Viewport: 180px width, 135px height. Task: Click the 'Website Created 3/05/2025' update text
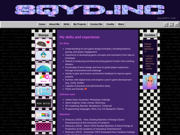click(149, 48)
